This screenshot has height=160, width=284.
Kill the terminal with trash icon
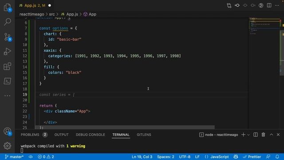(263, 135)
